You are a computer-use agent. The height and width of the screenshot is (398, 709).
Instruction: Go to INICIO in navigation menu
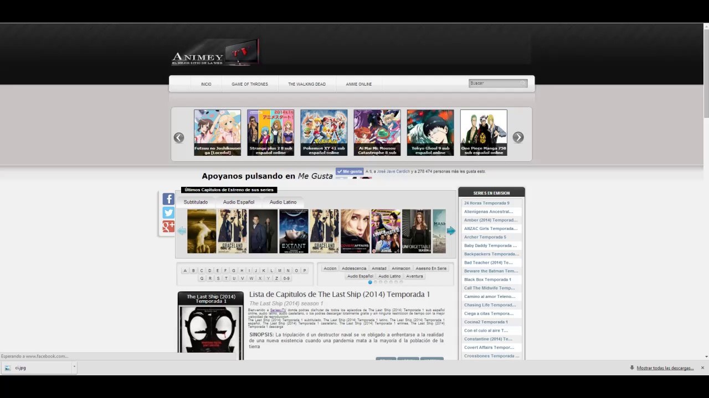click(206, 85)
